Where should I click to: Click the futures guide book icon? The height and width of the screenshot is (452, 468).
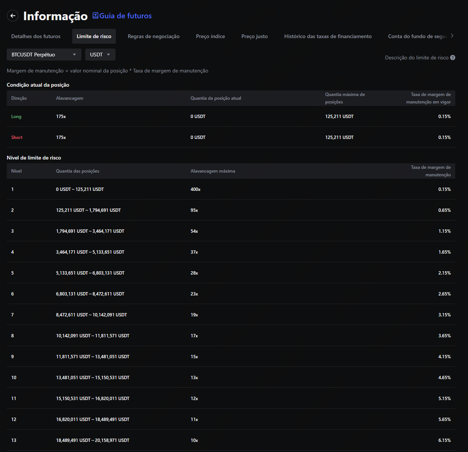[x=95, y=15]
